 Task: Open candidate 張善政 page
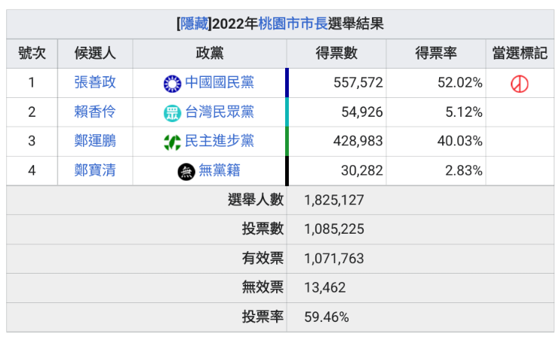tap(95, 82)
